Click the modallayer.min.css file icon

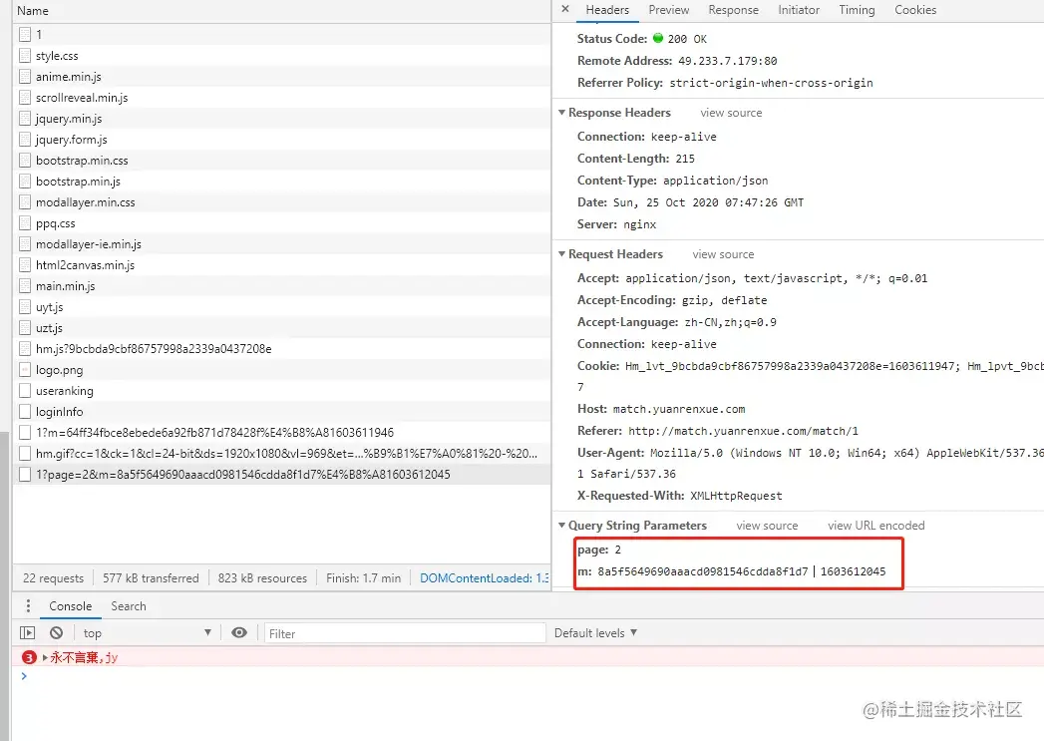tap(25, 202)
